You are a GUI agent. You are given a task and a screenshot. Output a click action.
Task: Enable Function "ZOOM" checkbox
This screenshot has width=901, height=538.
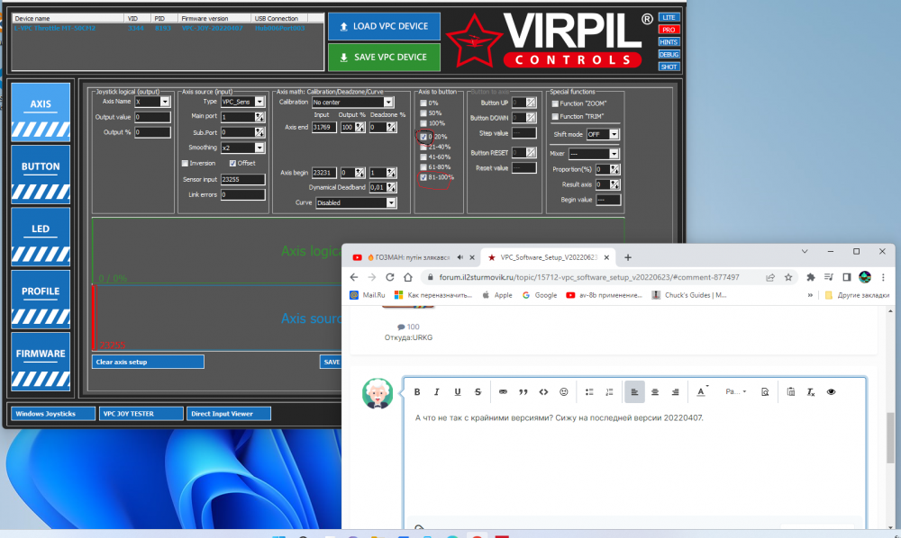(x=555, y=103)
